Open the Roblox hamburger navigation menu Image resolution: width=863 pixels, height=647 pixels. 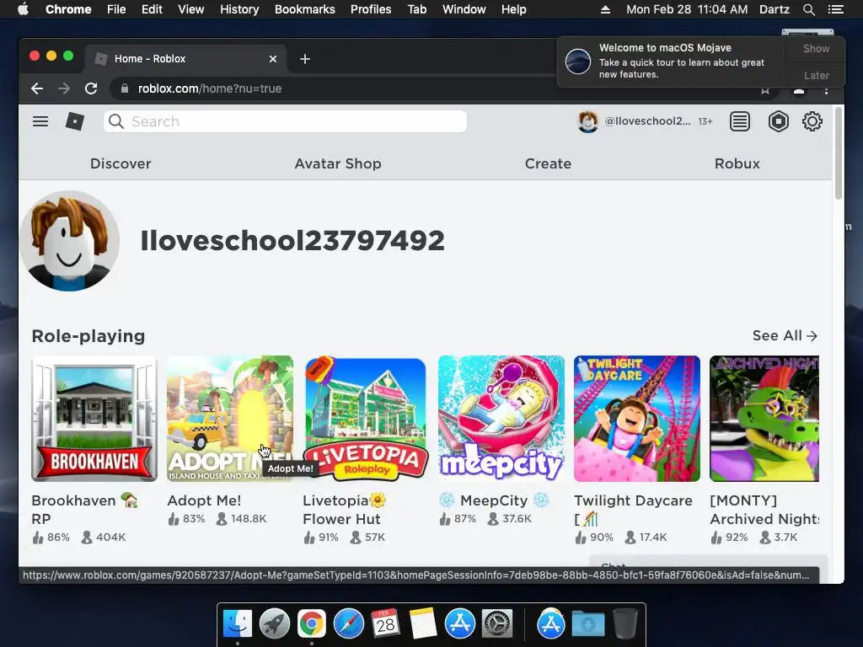(40, 121)
